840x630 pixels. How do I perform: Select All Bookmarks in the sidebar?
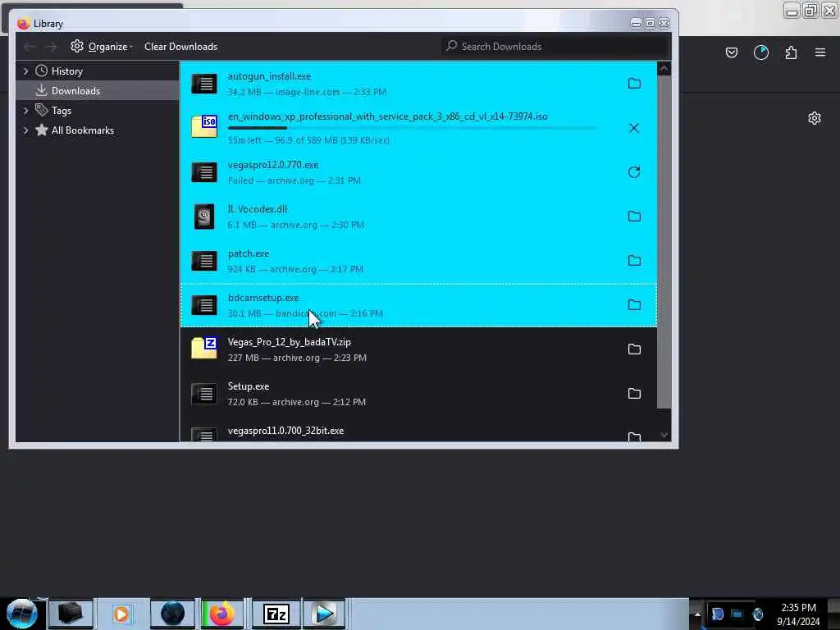[x=83, y=130]
